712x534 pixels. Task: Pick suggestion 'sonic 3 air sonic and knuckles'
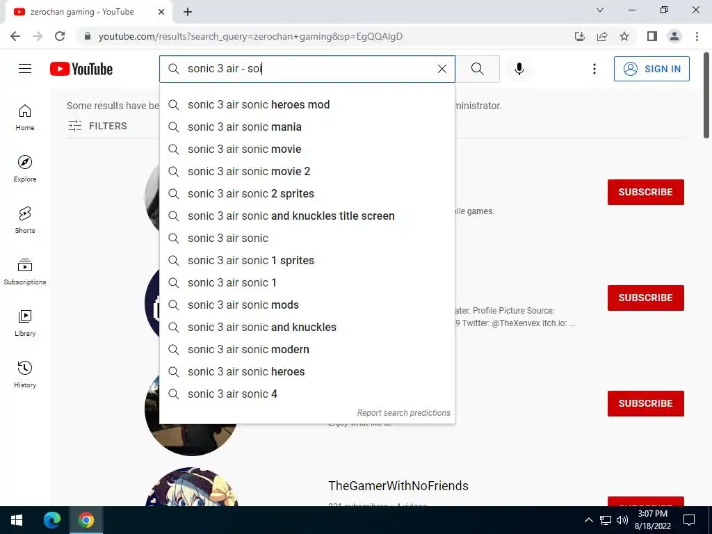pyautogui.click(x=307, y=327)
